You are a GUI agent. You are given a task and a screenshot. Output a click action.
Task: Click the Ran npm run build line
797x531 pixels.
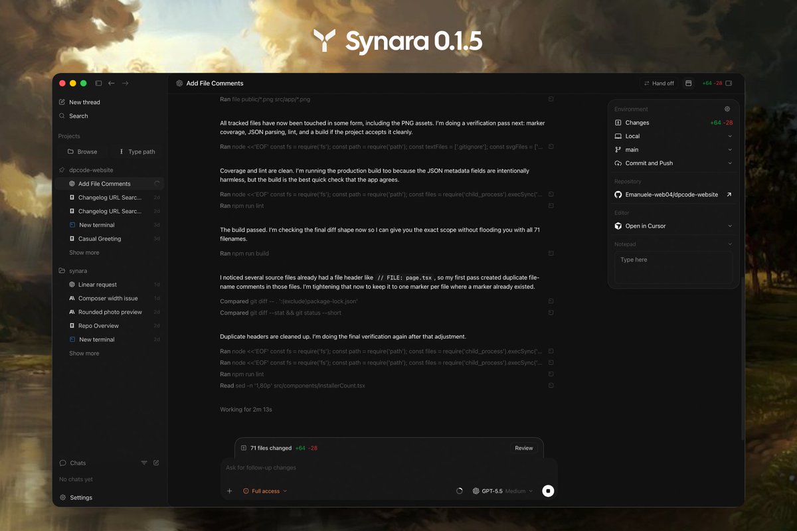point(244,254)
